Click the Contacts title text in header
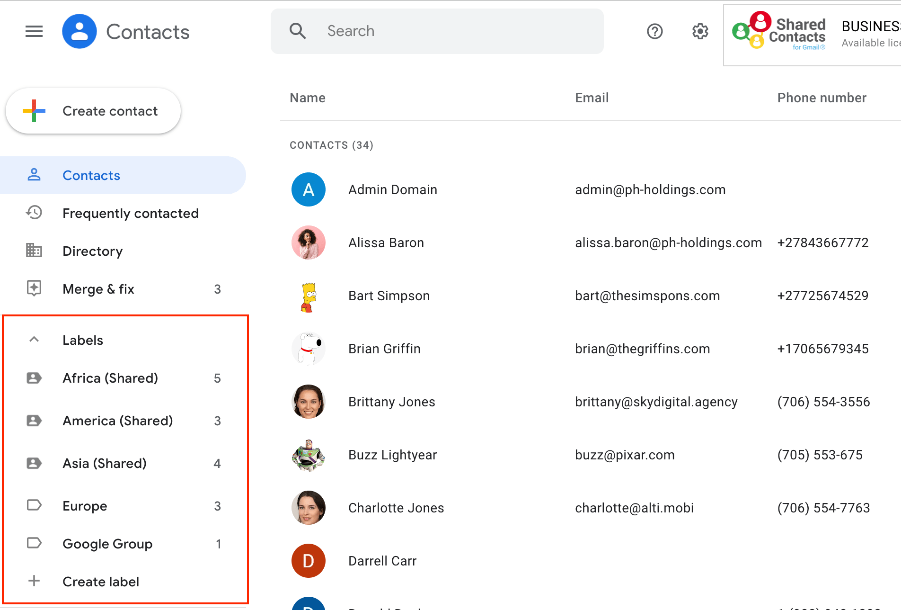 point(148,32)
